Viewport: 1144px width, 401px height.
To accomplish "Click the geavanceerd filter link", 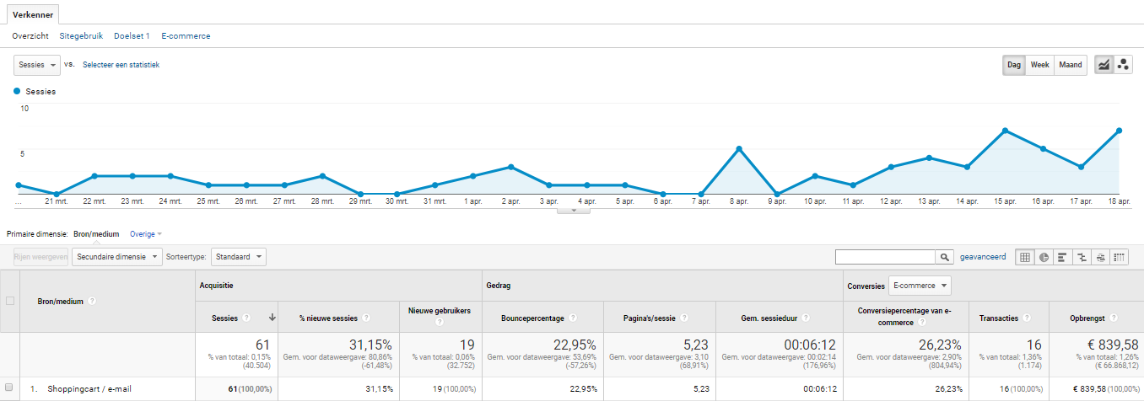I will tap(982, 257).
